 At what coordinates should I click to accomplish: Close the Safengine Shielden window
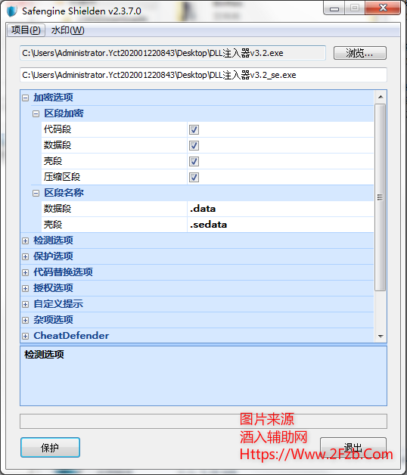[x=383, y=8]
